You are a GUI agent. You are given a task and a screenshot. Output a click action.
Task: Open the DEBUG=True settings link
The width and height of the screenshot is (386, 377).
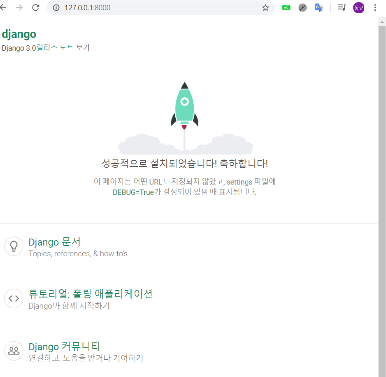[133, 192]
